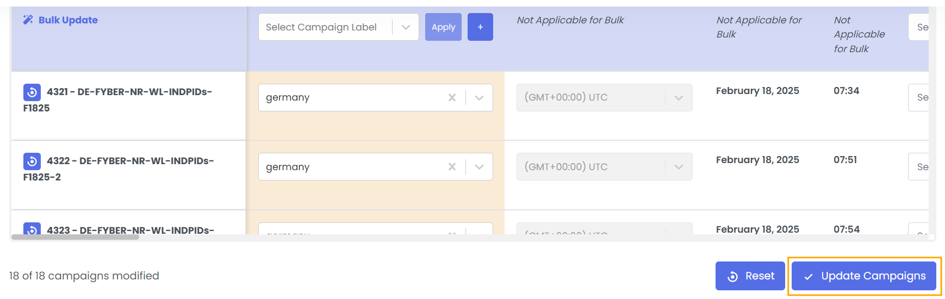Open the UTC timezone dropdown for campaign 4321
This screenshot has height=299, width=945.
[604, 98]
